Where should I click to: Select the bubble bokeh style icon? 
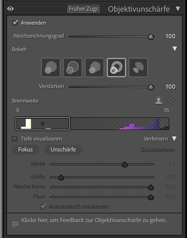coord(73,68)
